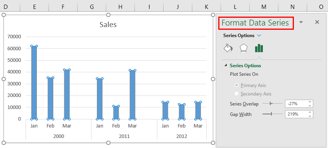
Task: Click the Feb 2000 bar
Action: [50, 99]
